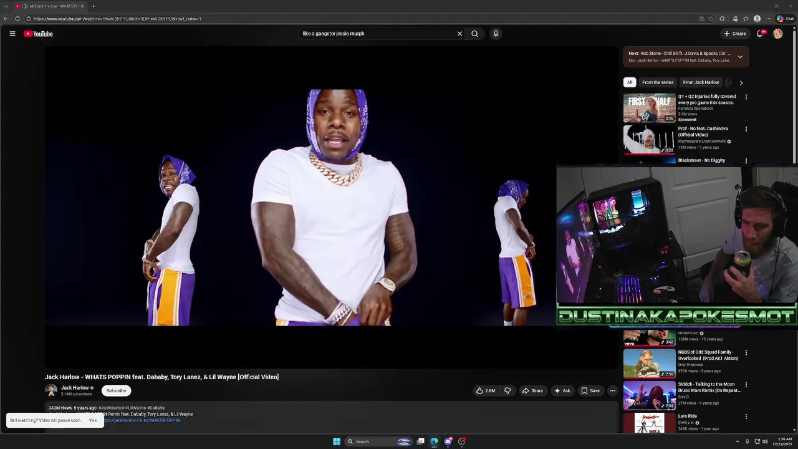The height and width of the screenshot is (449, 798).
Task: Switch to the Jack Harlow WHATS POPPIN browser tab
Action: point(50,6)
